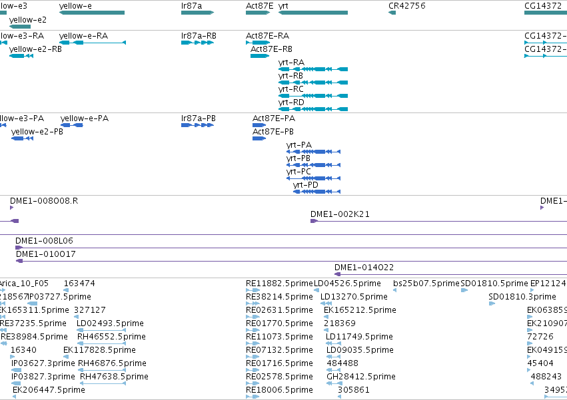Viewport: 567px width, 400px height.
Task: Select the RE01716.5prime EST
Action: (x=280, y=363)
